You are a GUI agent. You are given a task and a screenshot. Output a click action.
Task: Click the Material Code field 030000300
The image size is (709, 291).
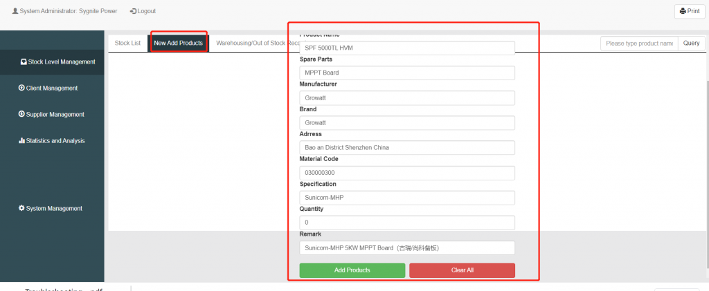(407, 173)
